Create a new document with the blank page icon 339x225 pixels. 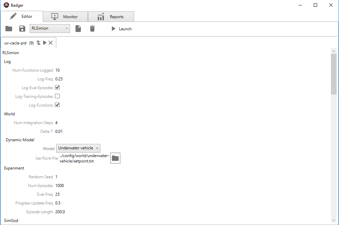pyautogui.click(x=78, y=29)
